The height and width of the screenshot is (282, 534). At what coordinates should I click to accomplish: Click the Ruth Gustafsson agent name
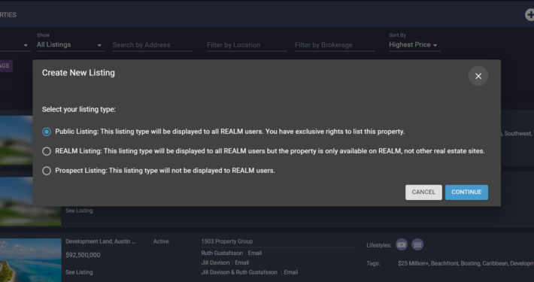point(222,253)
